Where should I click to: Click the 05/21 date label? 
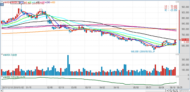pos(148,87)
